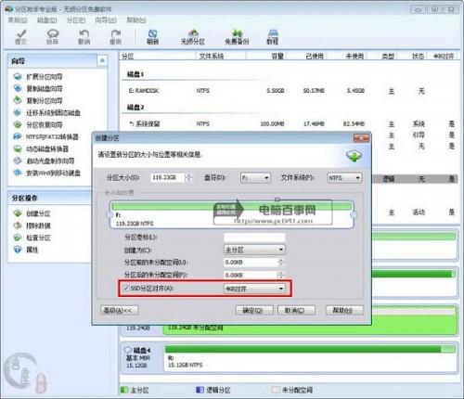Select 属性 under 分区操作
The image size is (464, 399).
26,250
